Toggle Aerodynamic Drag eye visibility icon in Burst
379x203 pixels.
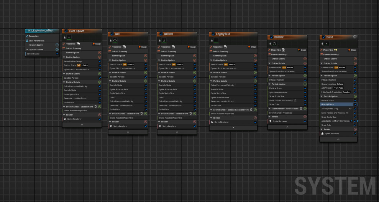click(x=350, y=109)
